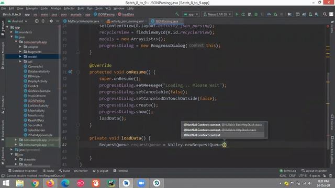Open the Zoom app in taskbar
335x188 pixels.
(x=141, y=183)
